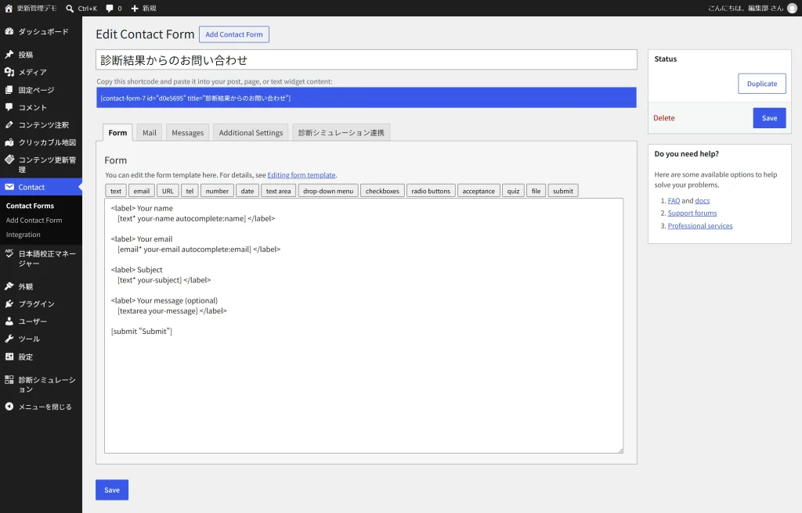Insert a number tag

218,191
